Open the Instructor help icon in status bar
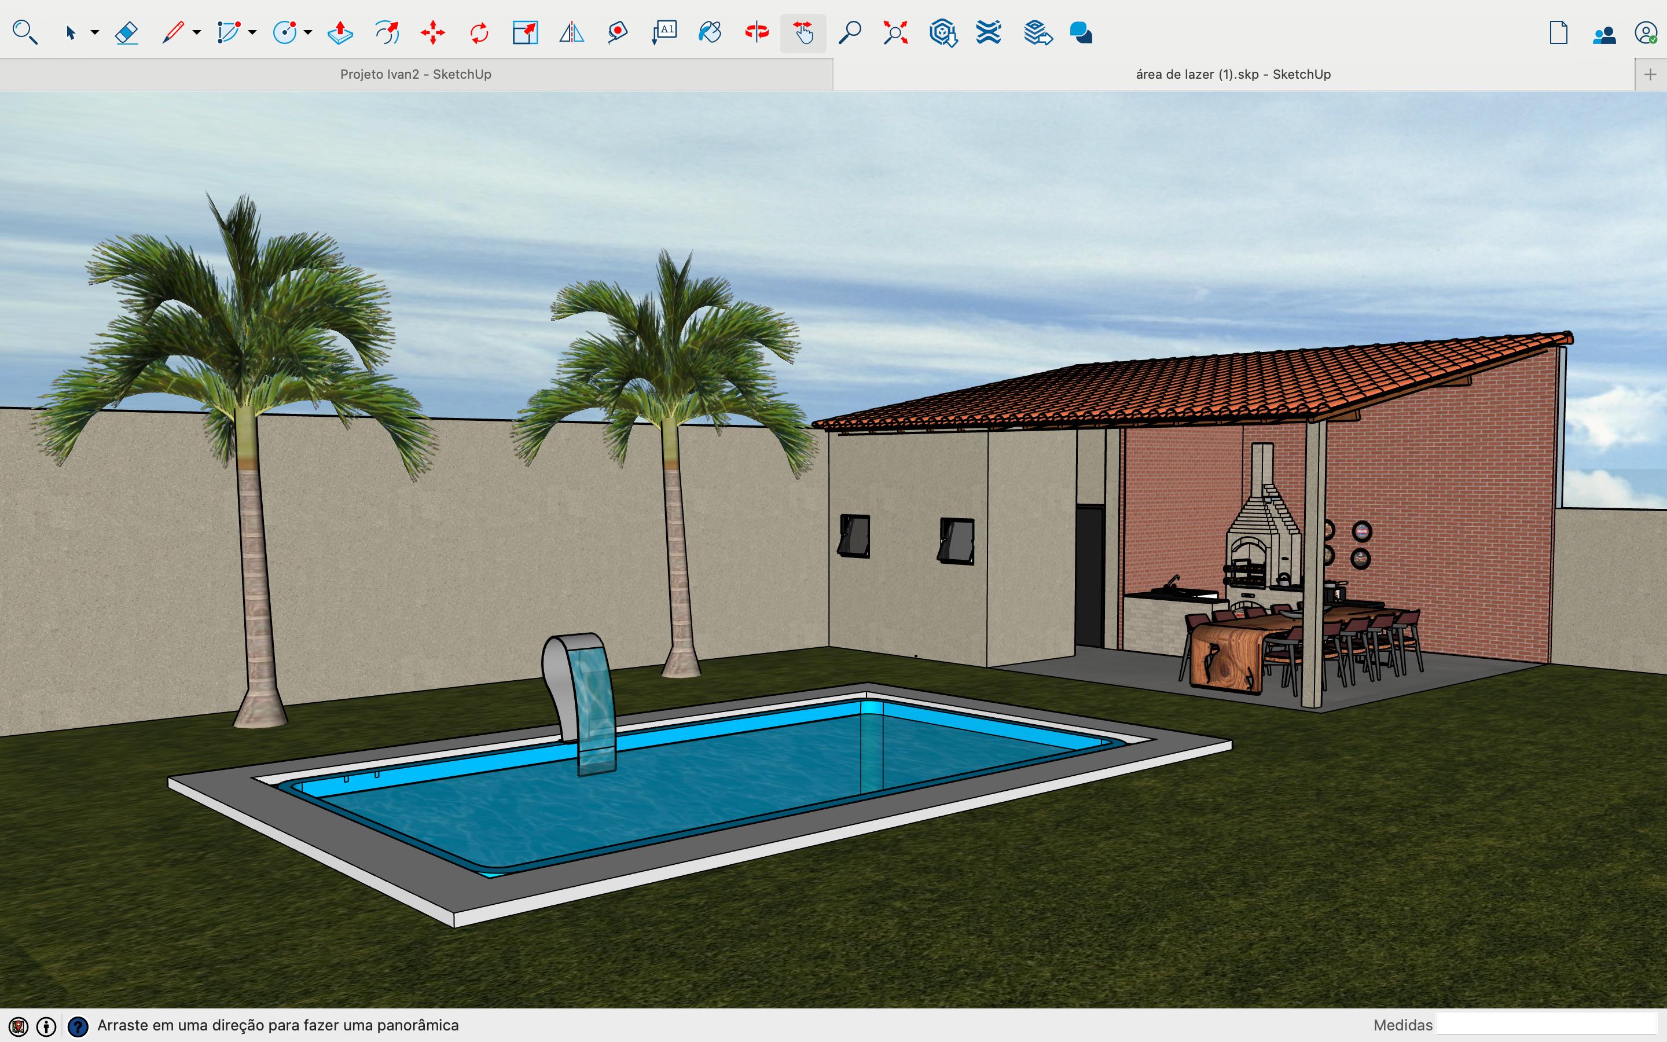 [78, 1026]
